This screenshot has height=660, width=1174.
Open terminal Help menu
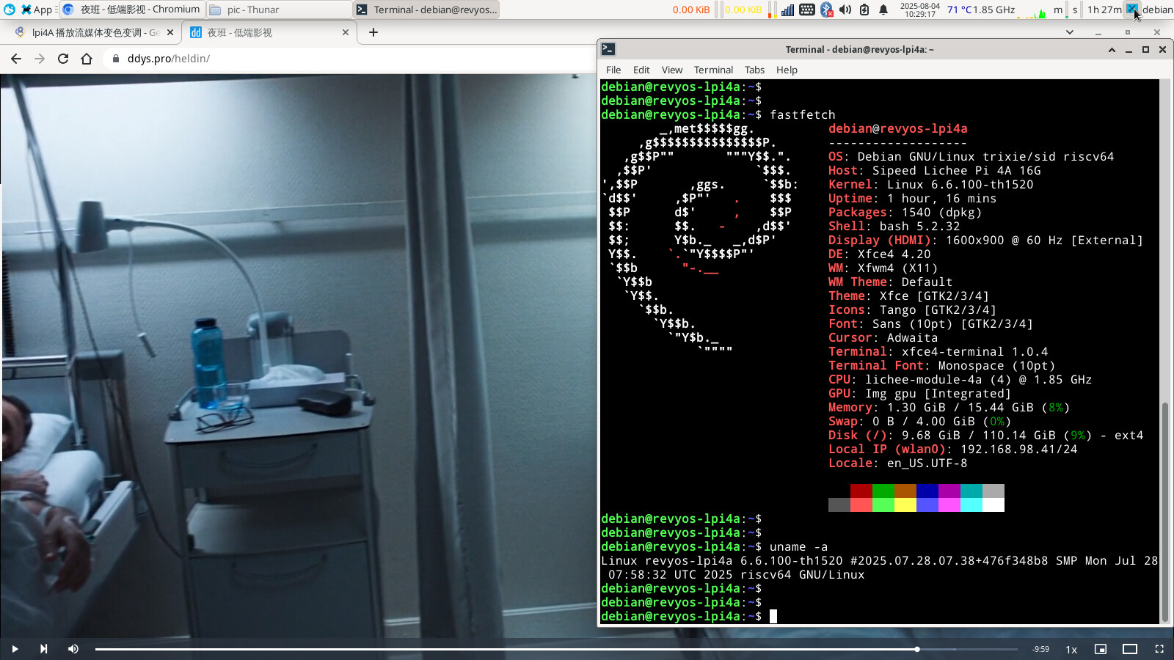(x=787, y=70)
